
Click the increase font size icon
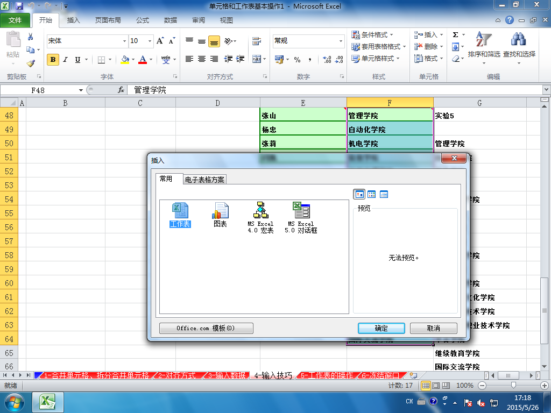(x=160, y=41)
